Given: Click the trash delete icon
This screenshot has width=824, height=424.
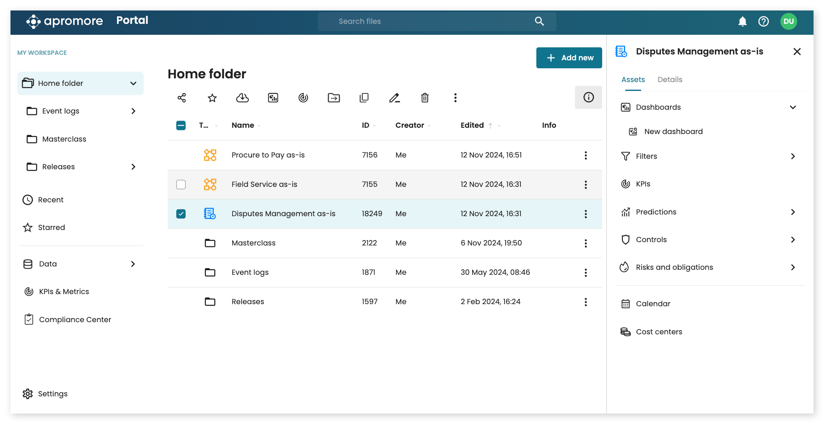Looking at the screenshot, I should (425, 98).
